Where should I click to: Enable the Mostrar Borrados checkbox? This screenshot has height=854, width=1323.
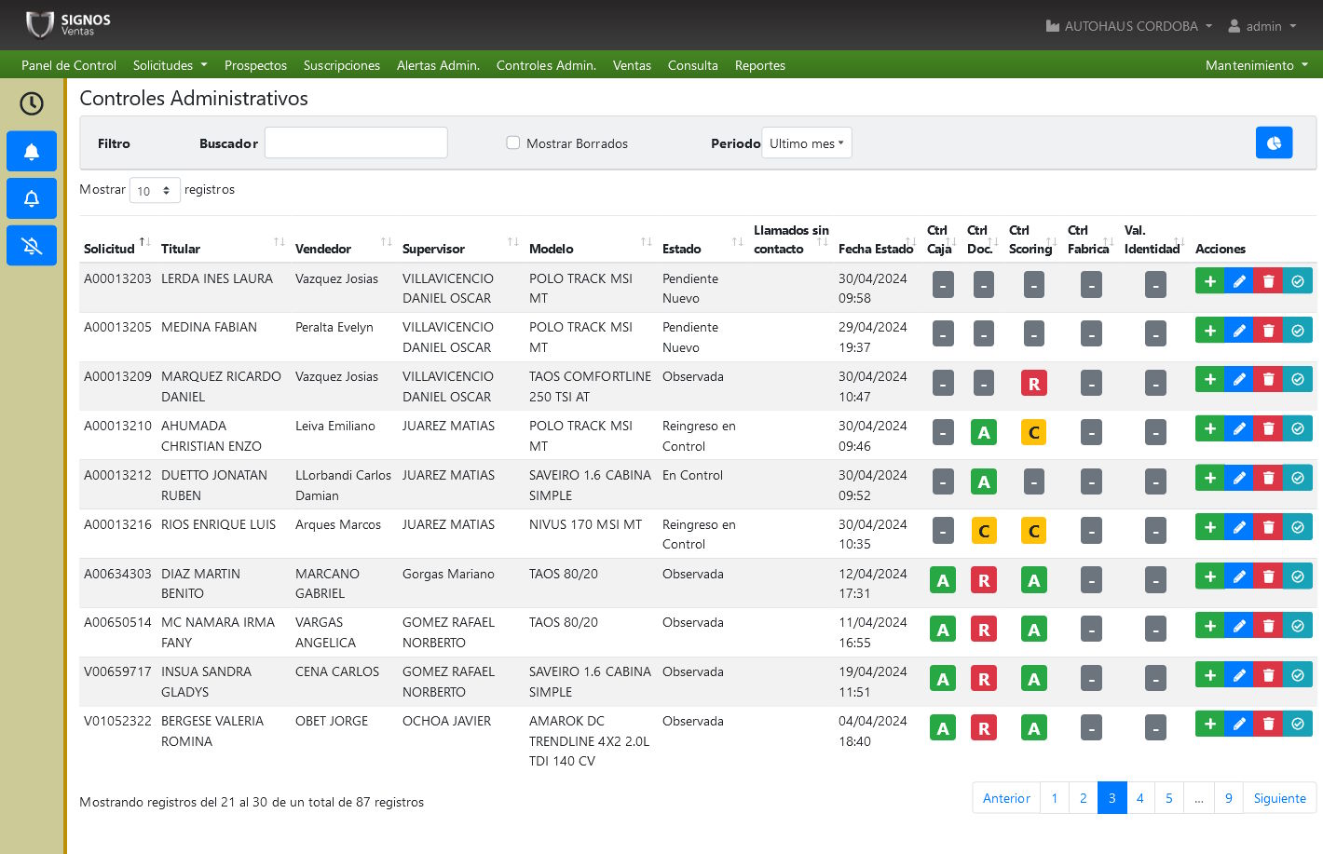click(x=513, y=142)
